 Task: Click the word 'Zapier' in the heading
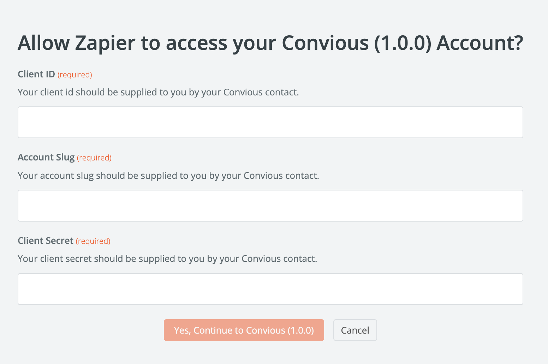point(105,43)
